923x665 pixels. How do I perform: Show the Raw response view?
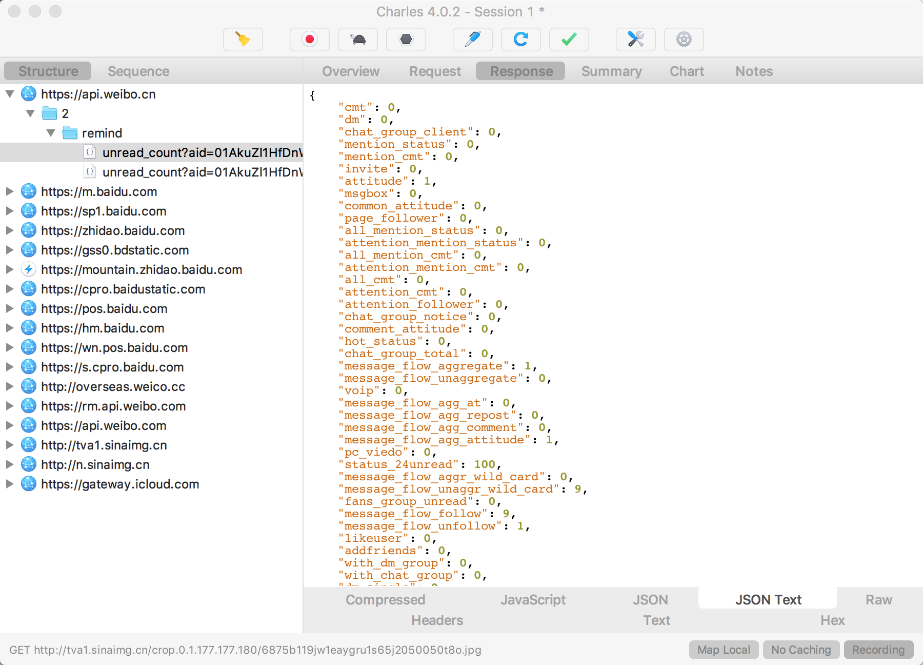878,600
